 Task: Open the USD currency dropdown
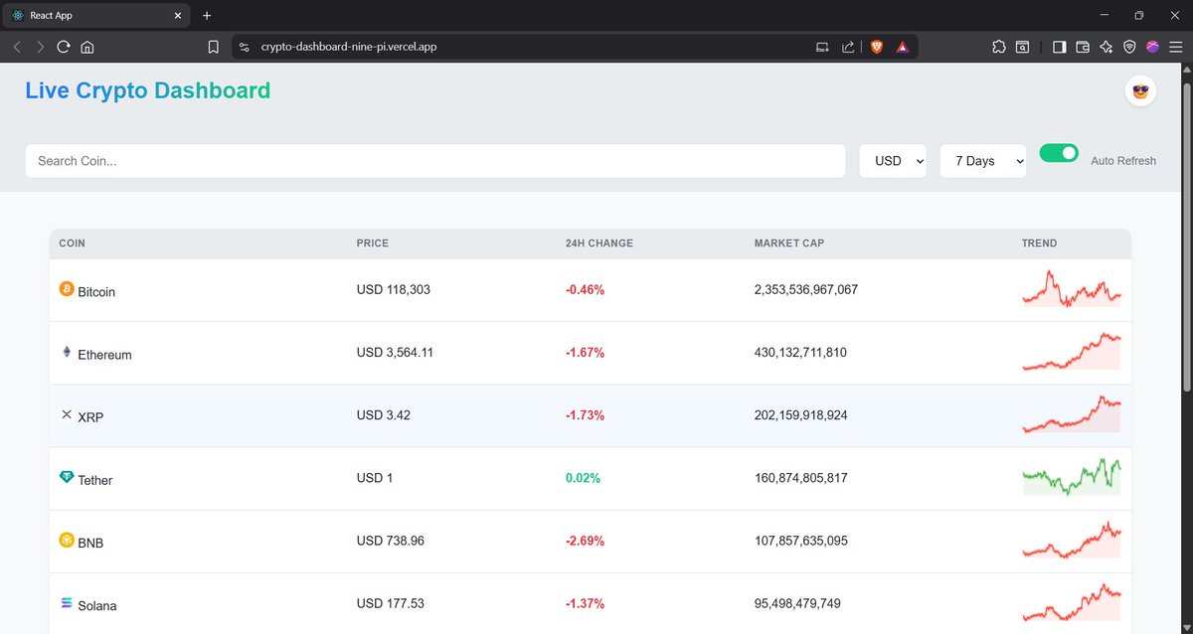coord(892,160)
